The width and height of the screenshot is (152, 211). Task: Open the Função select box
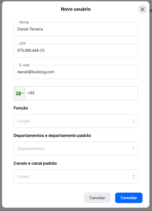[76, 121]
